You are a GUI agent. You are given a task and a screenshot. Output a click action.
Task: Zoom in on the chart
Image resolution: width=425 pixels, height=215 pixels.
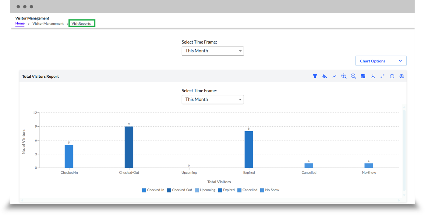pyautogui.click(x=344, y=76)
